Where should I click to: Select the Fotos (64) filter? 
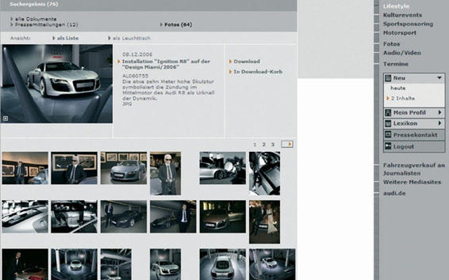(x=177, y=25)
